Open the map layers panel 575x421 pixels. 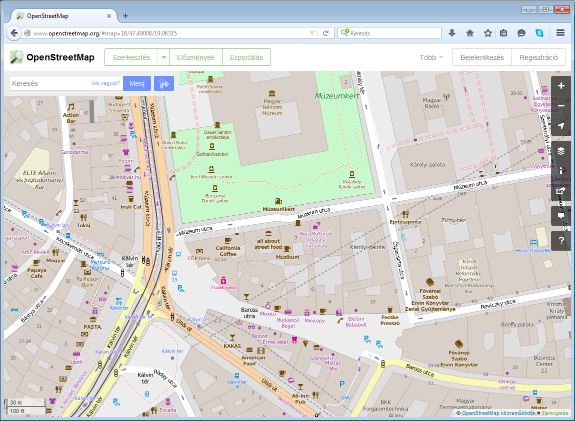(x=561, y=151)
